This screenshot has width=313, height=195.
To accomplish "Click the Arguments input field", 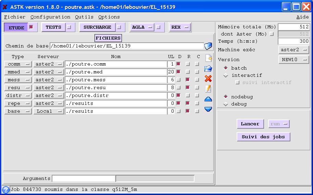I will (x=84, y=179).
